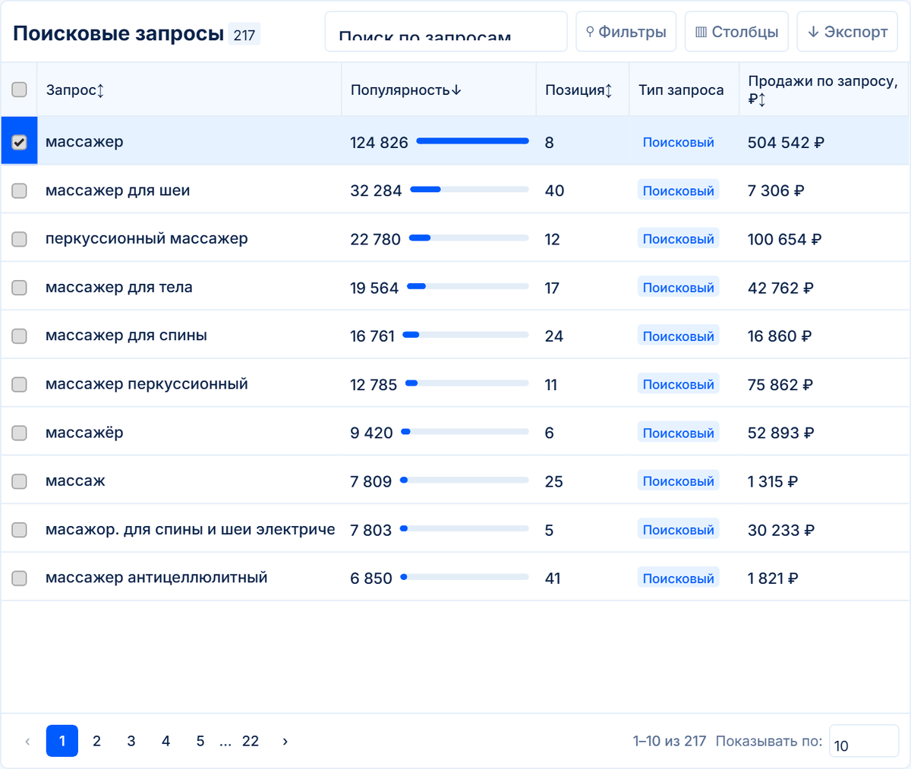The image size is (911, 769).
Task: Click popularity bar for массажер для шеи
Action: [469, 190]
